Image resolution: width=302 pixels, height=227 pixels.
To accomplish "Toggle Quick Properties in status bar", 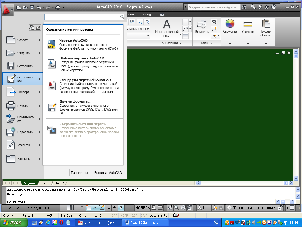I will pos(121,208).
